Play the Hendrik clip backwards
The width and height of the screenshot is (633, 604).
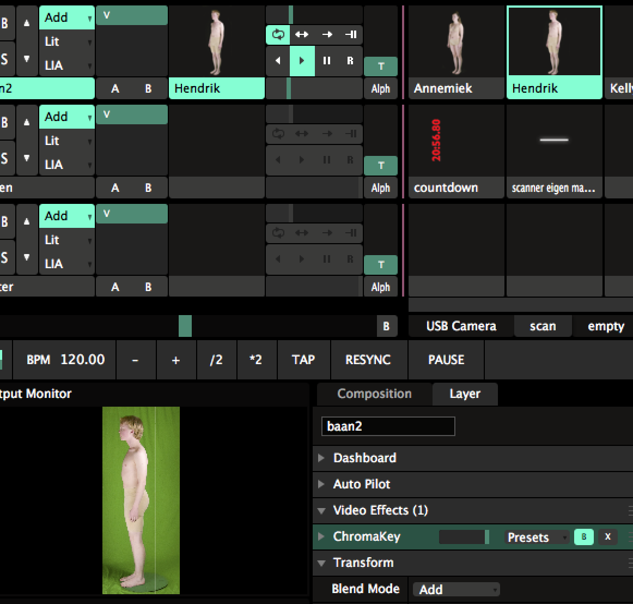(x=278, y=61)
